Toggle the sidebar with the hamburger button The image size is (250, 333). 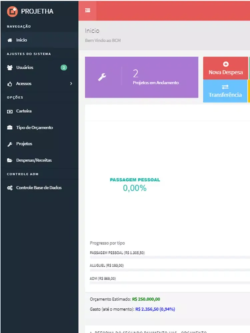pos(87,10)
